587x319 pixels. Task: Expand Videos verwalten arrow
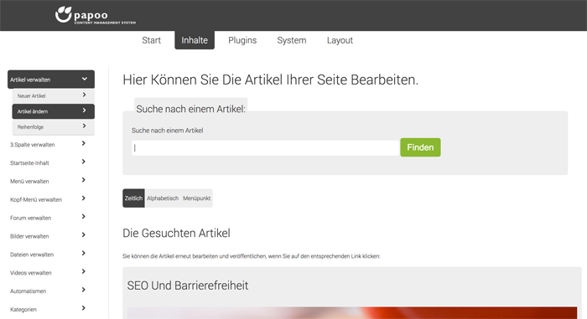[x=84, y=271]
